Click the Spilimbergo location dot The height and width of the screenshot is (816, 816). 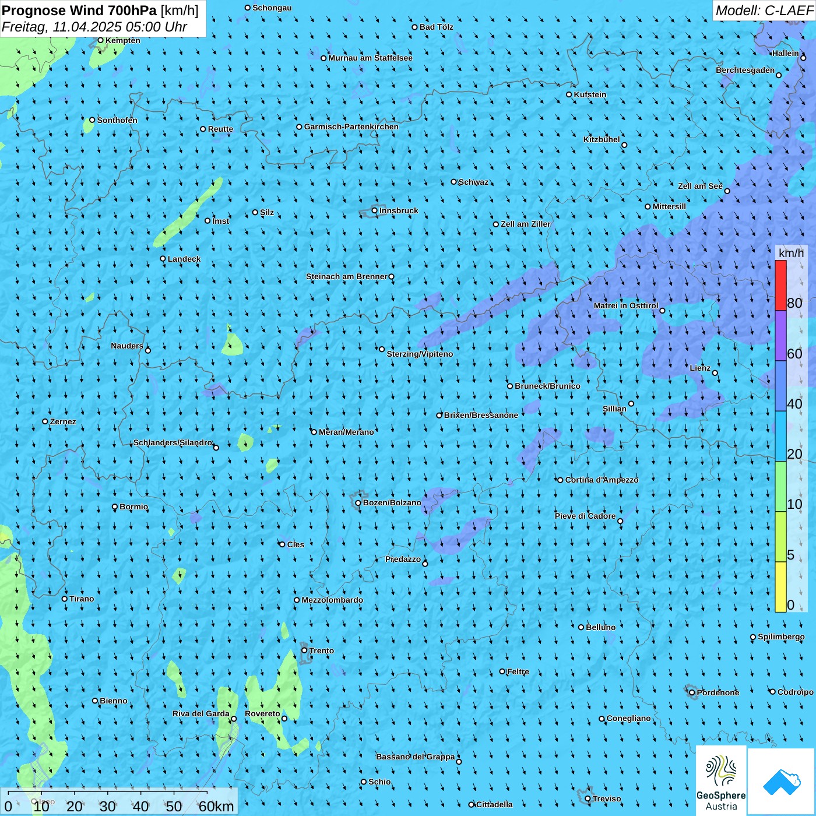coord(753,637)
